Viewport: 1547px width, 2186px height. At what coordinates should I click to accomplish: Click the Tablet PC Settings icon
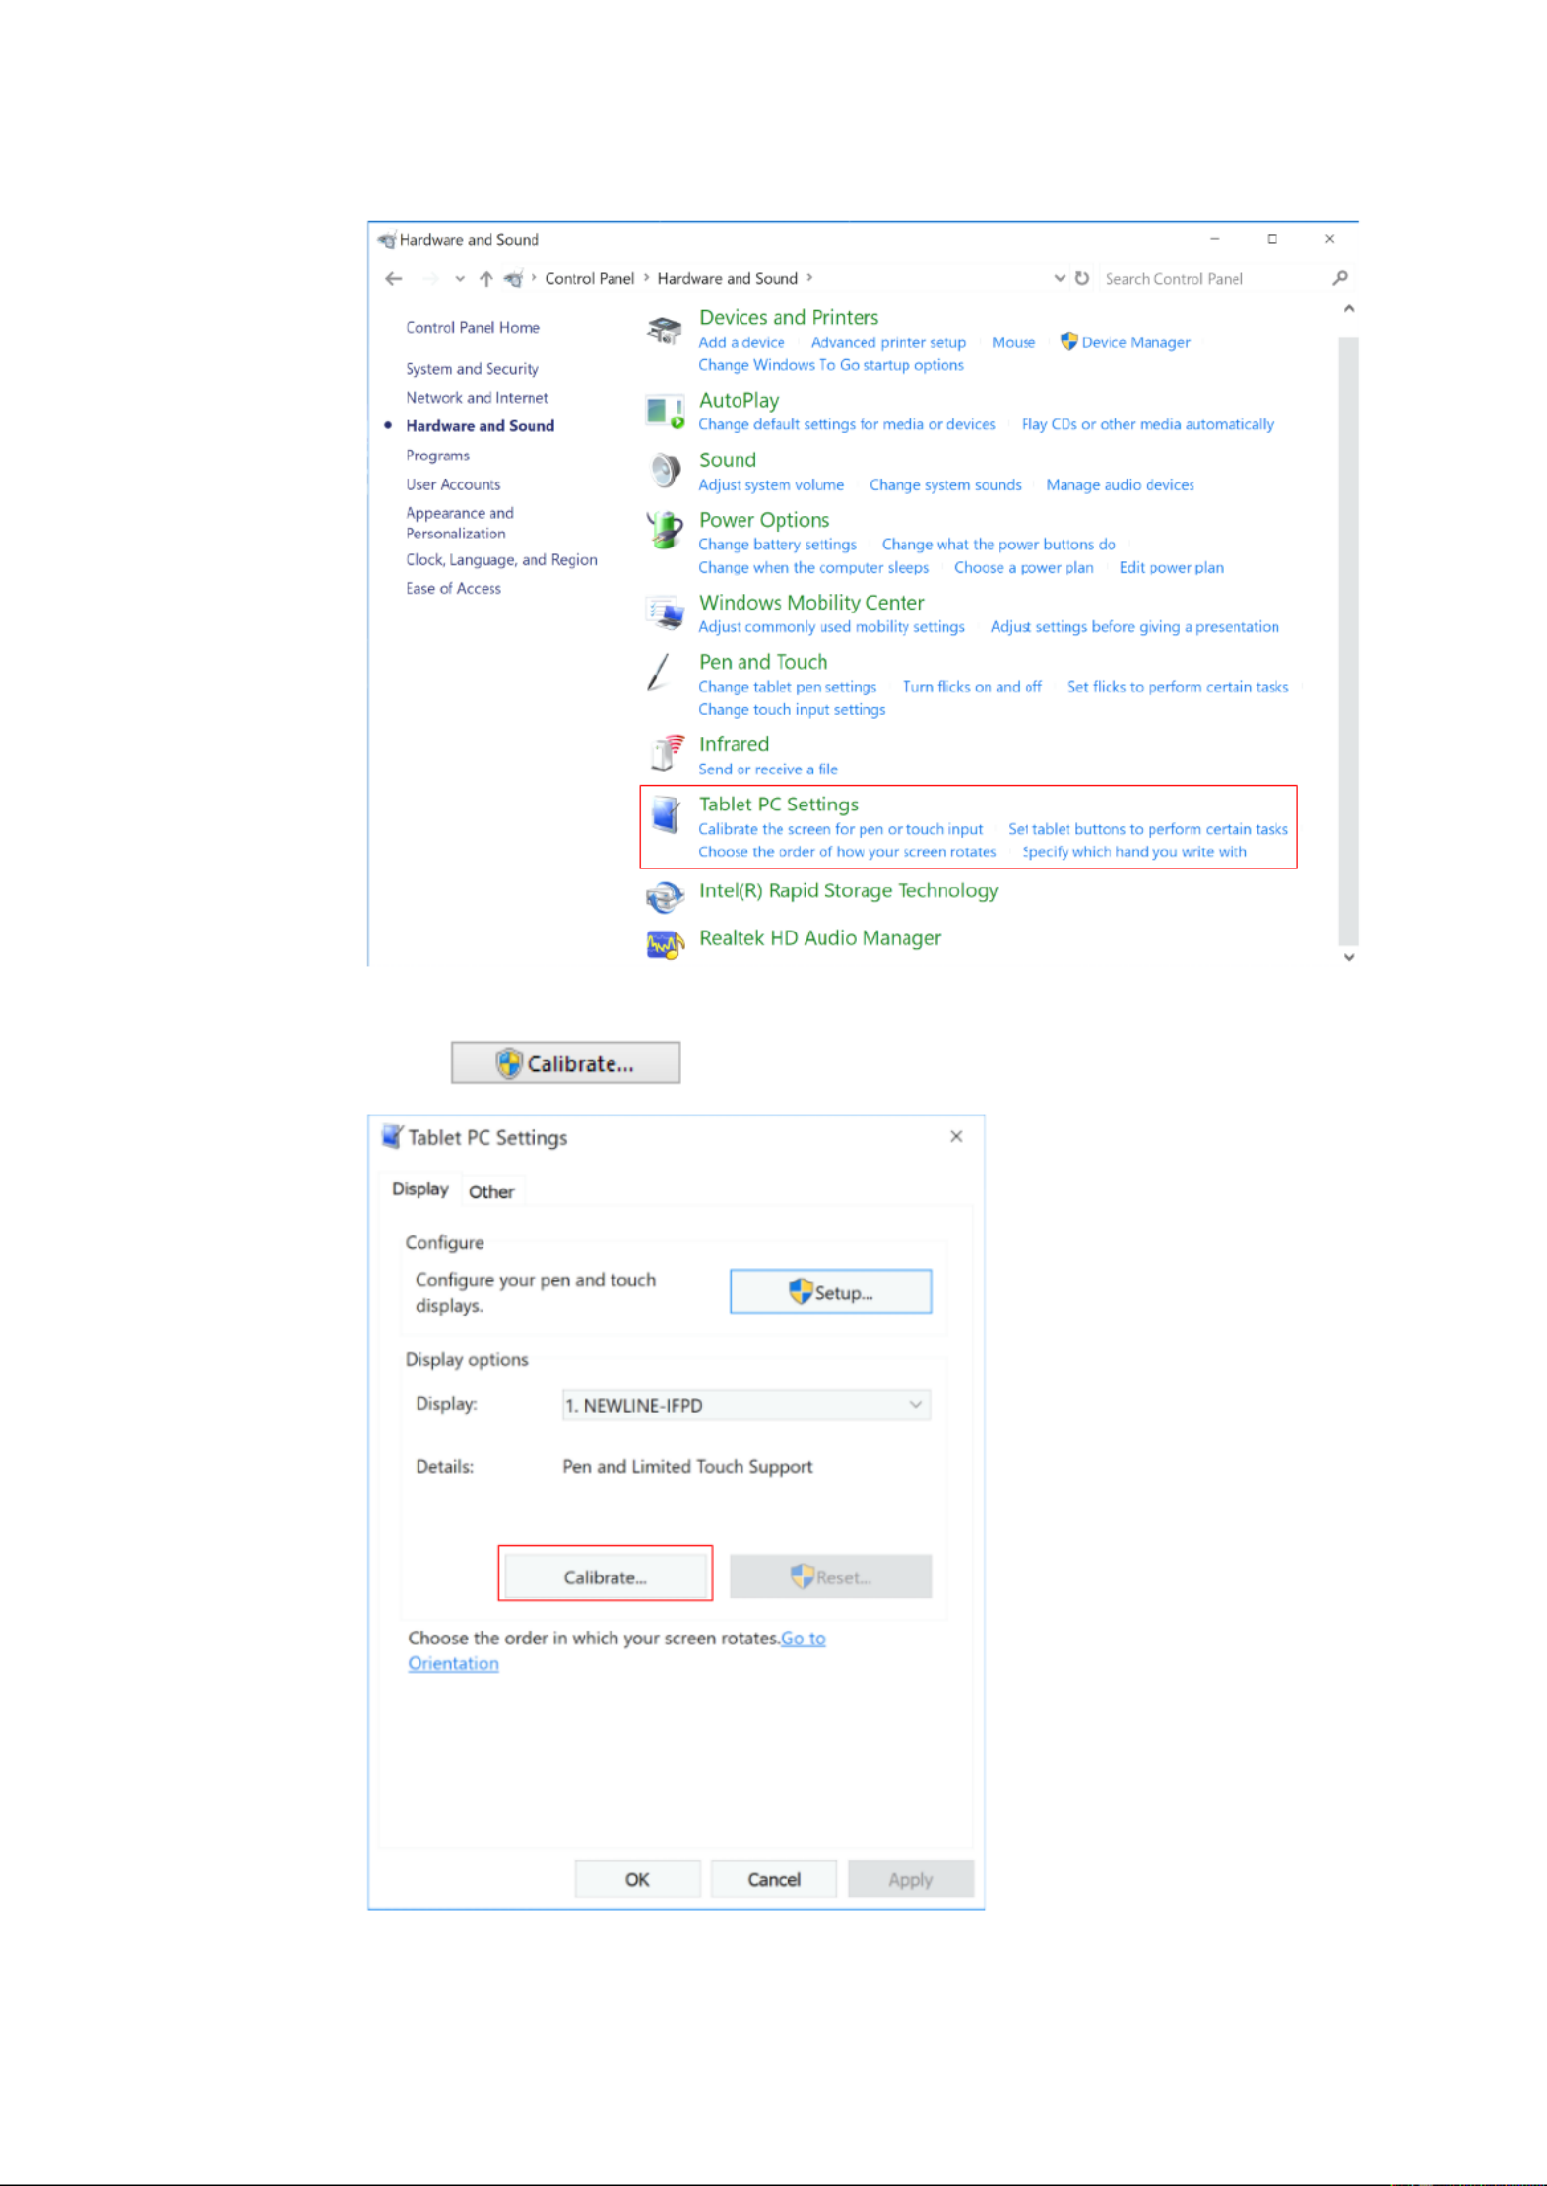click(666, 814)
